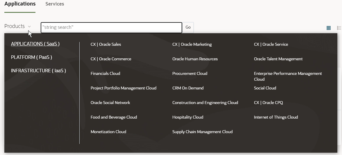Select PLATFORM ( PaaS ) category
Image resolution: width=342 pixels, height=155 pixels.
coord(32,57)
